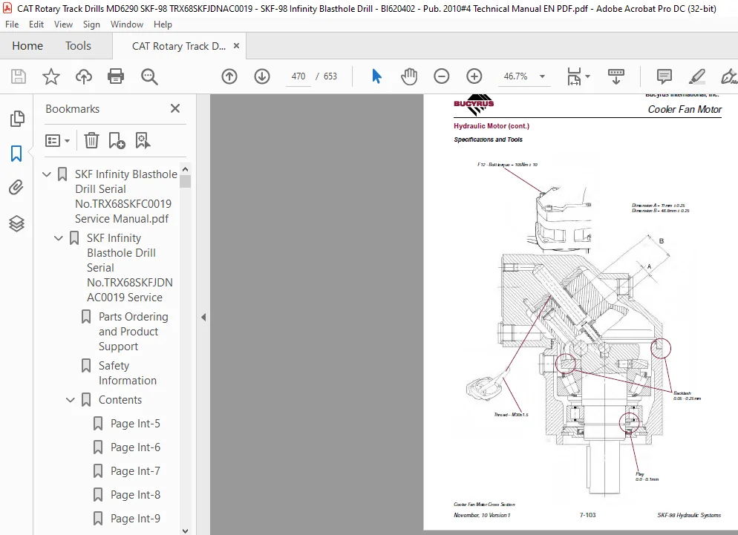Screen dimensions: 738x535
Task: Toggle the Bookmarks panel icon
Action: [16, 154]
